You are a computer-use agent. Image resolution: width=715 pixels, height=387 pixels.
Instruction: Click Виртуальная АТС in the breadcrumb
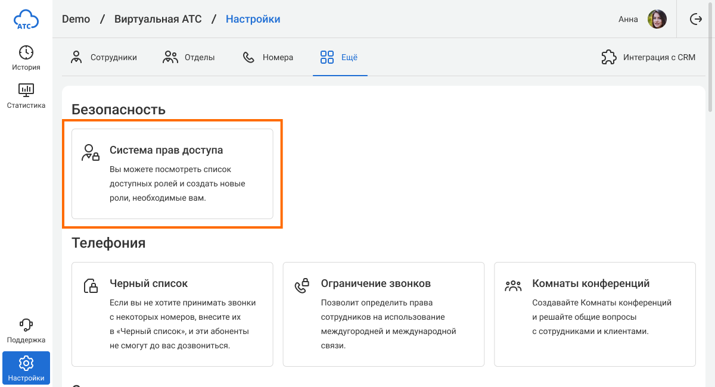(x=158, y=19)
